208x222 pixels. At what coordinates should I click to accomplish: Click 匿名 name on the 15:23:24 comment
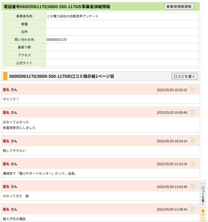click(x=6, y=164)
